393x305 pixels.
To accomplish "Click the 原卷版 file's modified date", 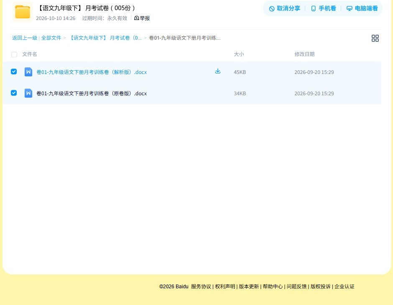I will [314, 94].
